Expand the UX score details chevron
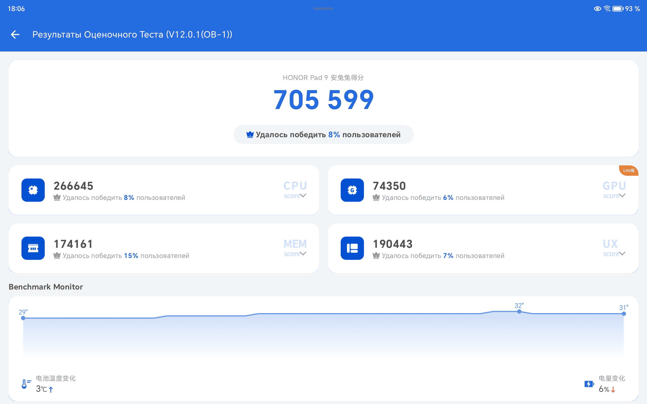This screenshot has height=404, width=647. (x=622, y=254)
